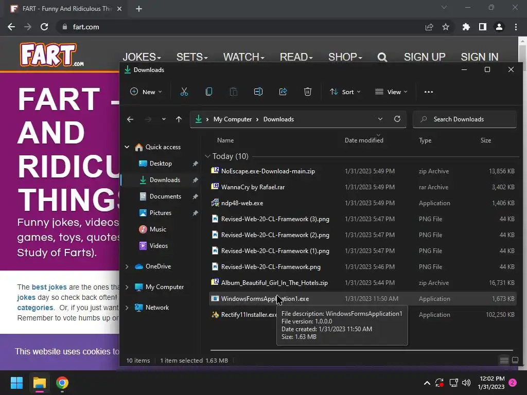Click SIGN IN on FART website

pyautogui.click(x=479, y=57)
